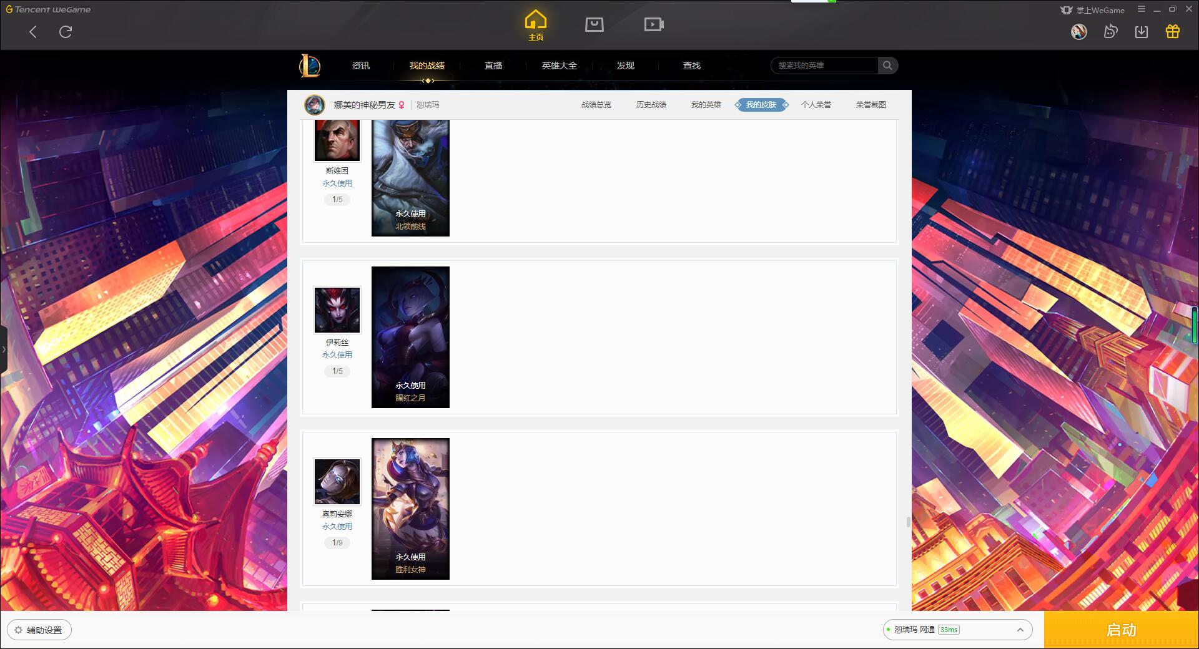Click the 启动 launch button
This screenshot has height=649, width=1199.
click(x=1122, y=630)
